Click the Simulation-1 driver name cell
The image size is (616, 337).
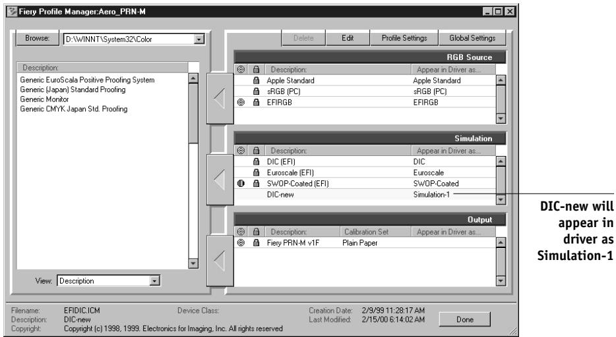point(431,194)
